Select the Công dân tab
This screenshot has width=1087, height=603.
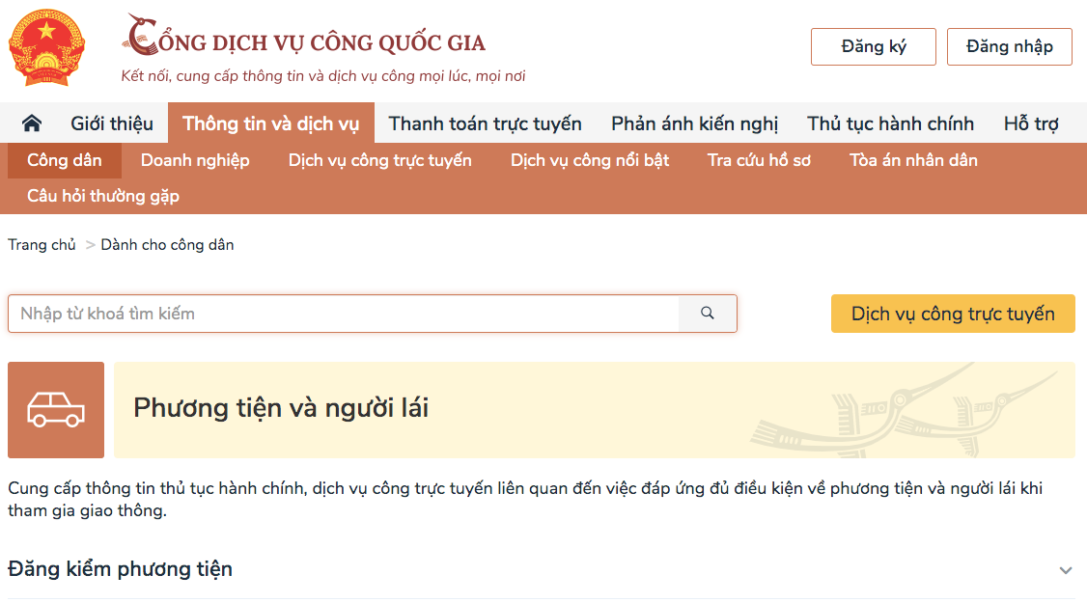coord(64,160)
